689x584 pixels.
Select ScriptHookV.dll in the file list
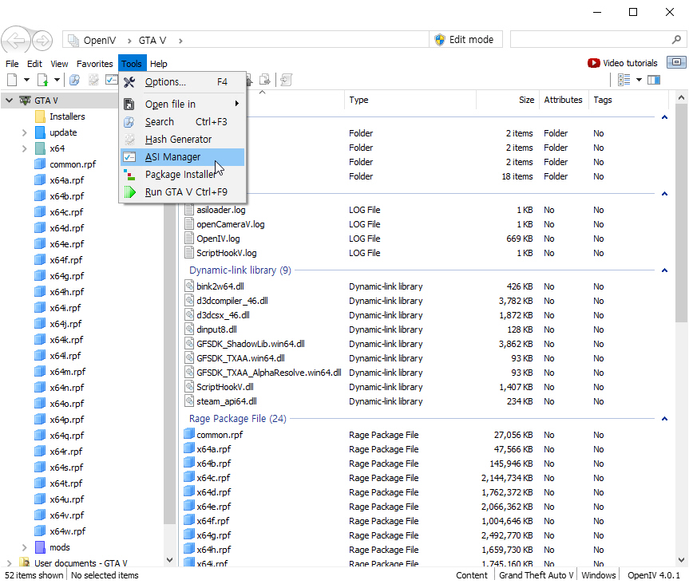pyautogui.click(x=225, y=387)
